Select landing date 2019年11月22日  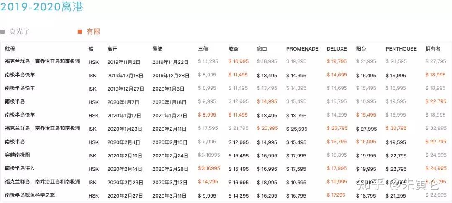click(x=170, y=62)
